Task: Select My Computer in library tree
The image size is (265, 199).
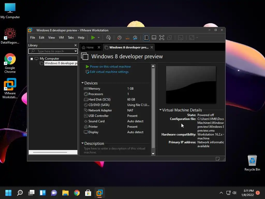Action: 49,59
